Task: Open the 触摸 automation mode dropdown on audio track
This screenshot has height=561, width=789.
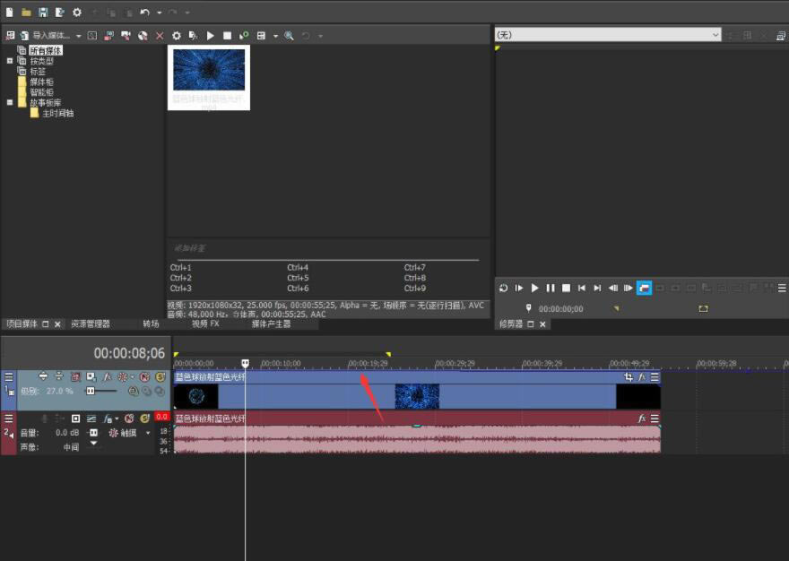Action: 147,433
